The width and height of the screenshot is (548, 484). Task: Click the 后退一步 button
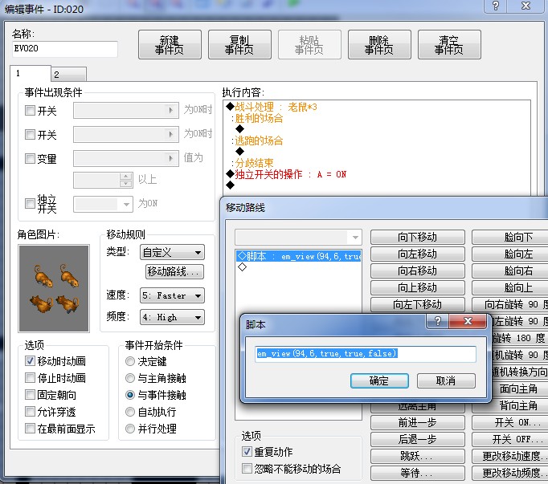418,439
